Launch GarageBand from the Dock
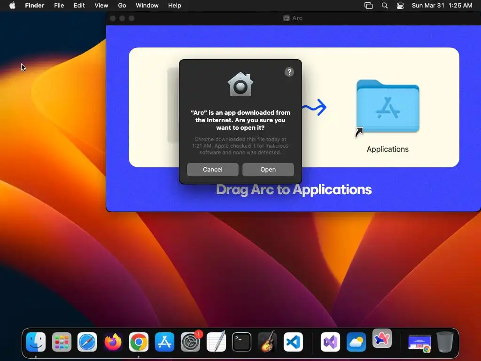 pos(267,342)
